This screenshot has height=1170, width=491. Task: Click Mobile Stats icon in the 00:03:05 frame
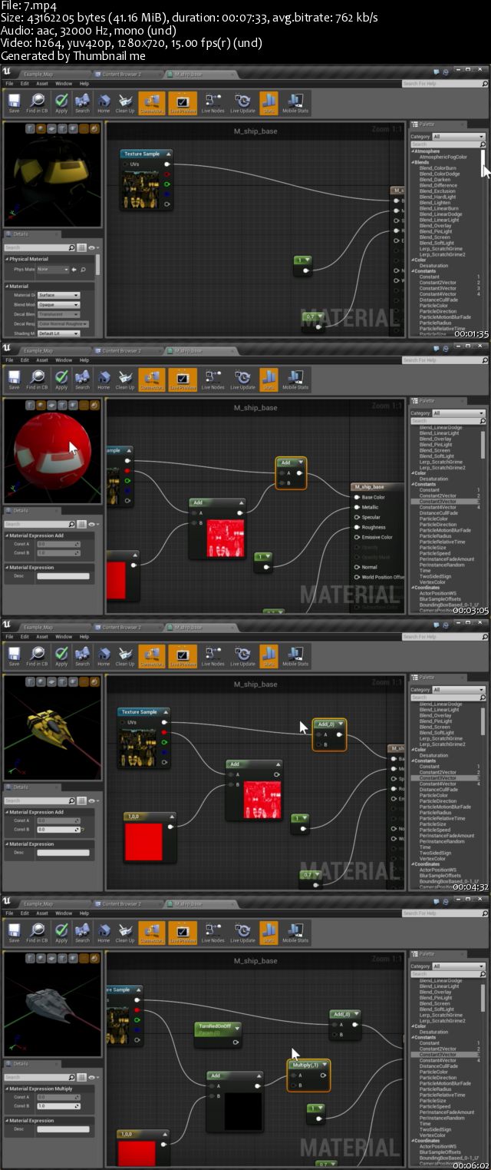tap(295, 379)
